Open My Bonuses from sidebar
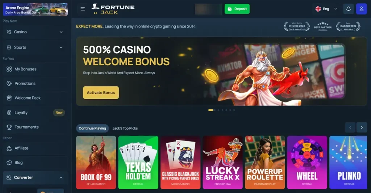The height and width of the screenshot is (193, 371). tap(35, 69)
